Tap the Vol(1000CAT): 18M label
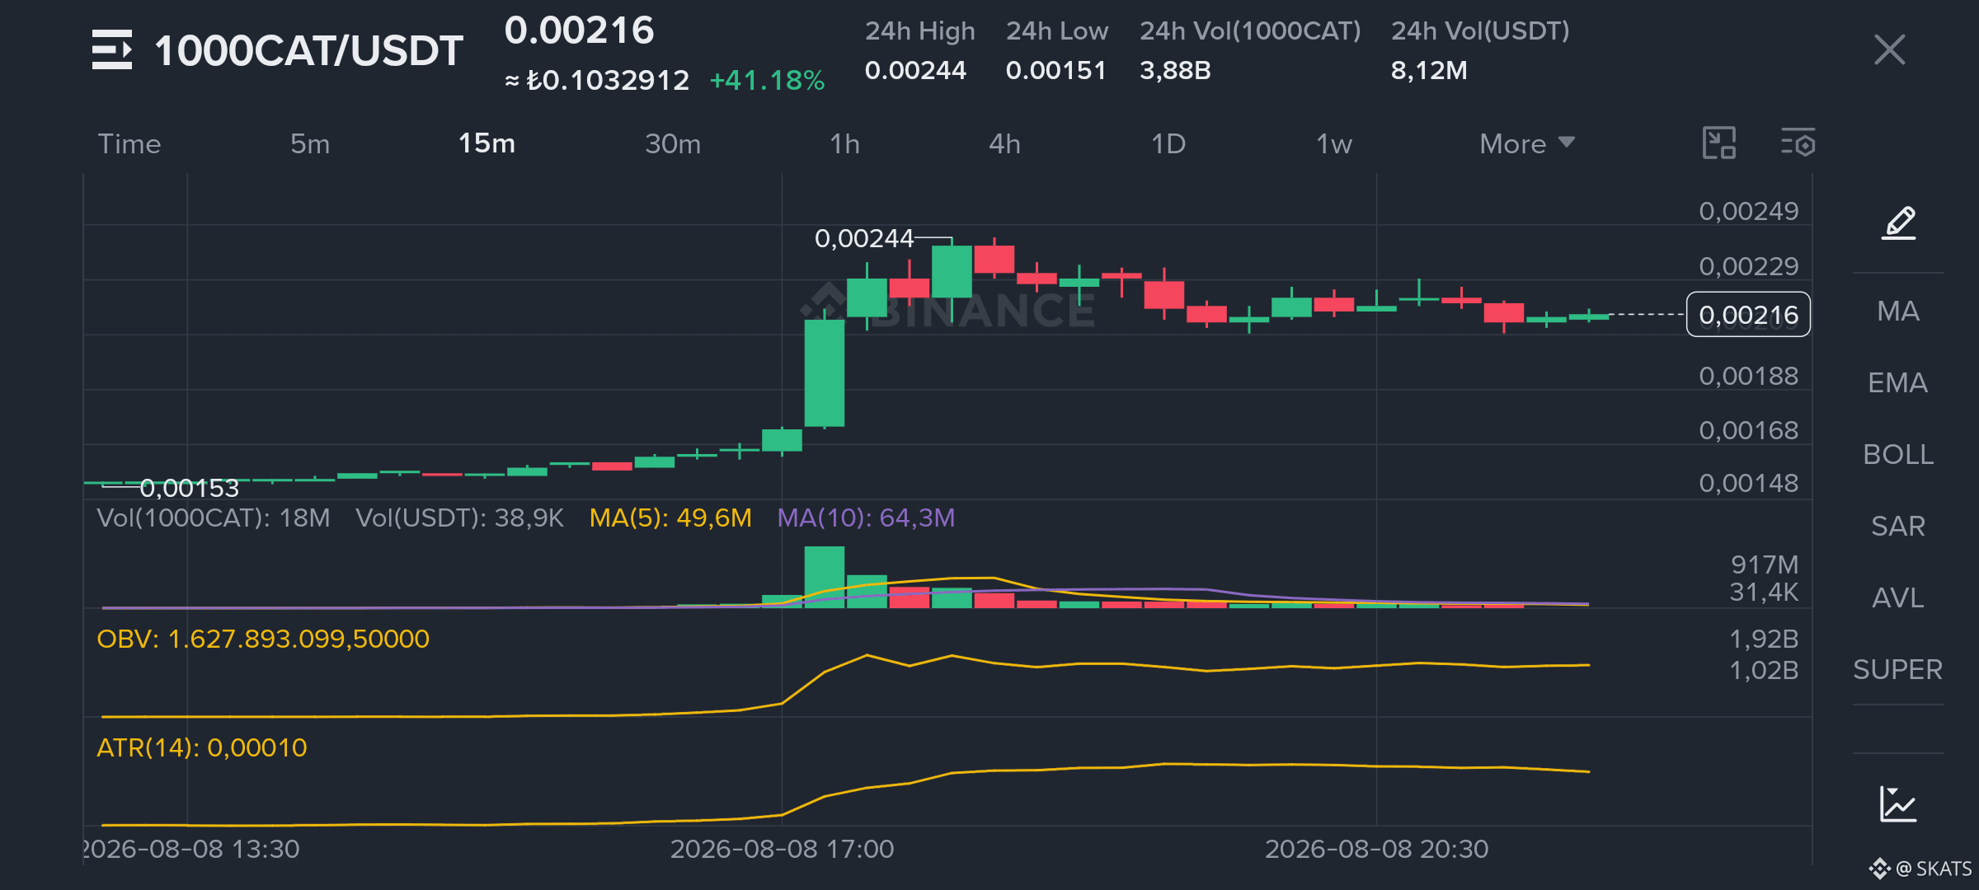1979x890 pixels. (x=214, y=518)
